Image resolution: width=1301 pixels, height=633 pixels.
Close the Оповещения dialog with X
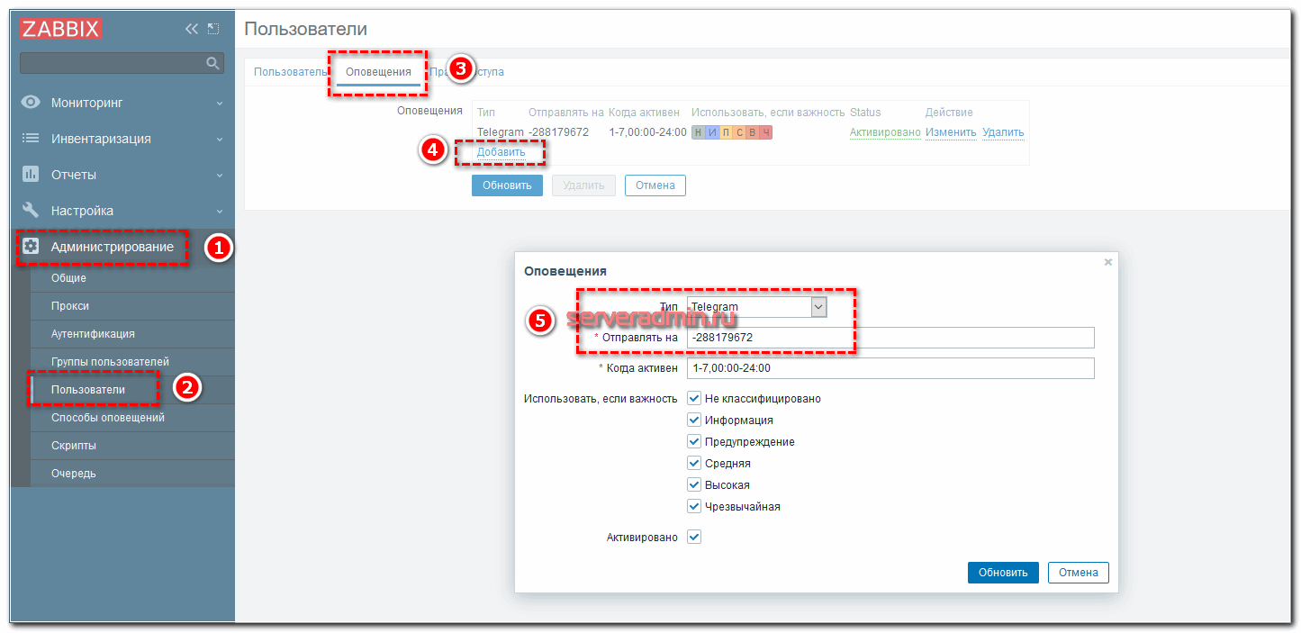pyautogui.click(x=1107, y=262)
